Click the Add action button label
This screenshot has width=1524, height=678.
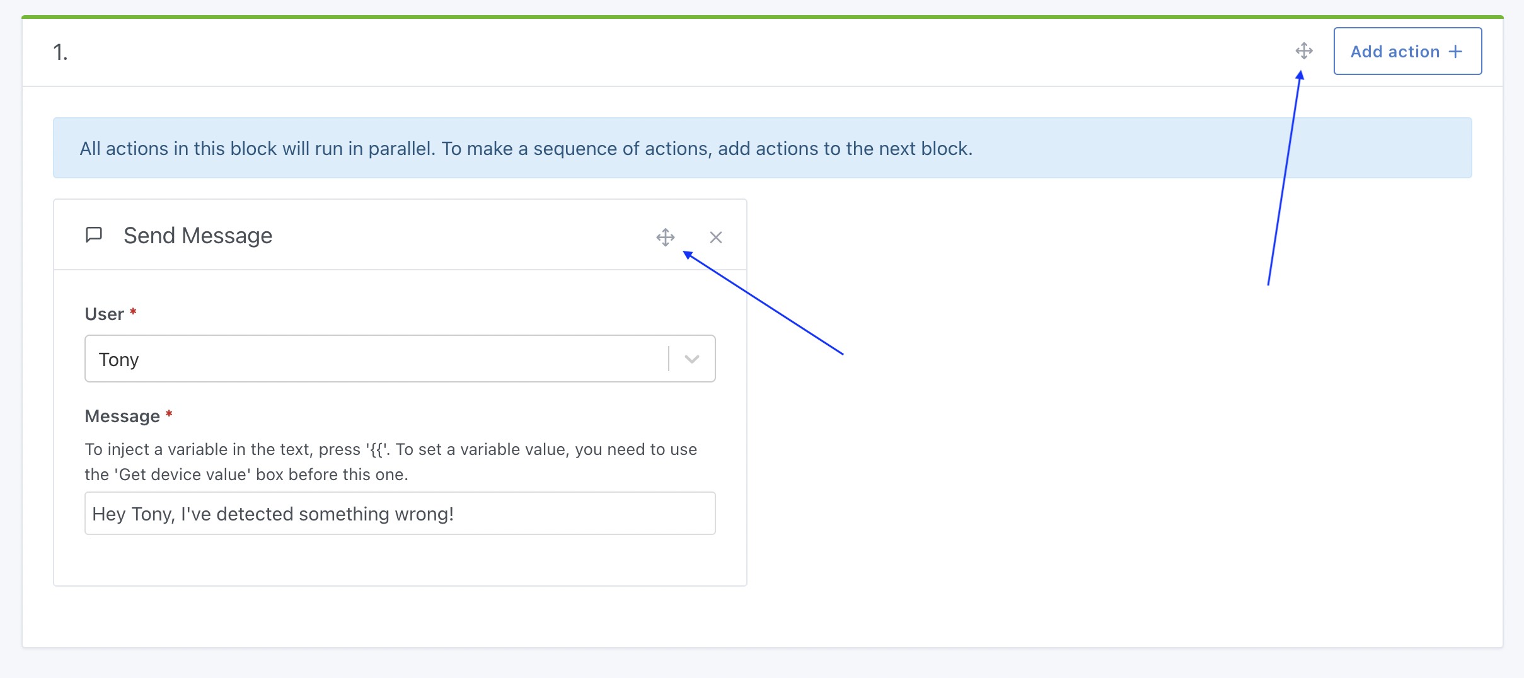click(1395, 52)
